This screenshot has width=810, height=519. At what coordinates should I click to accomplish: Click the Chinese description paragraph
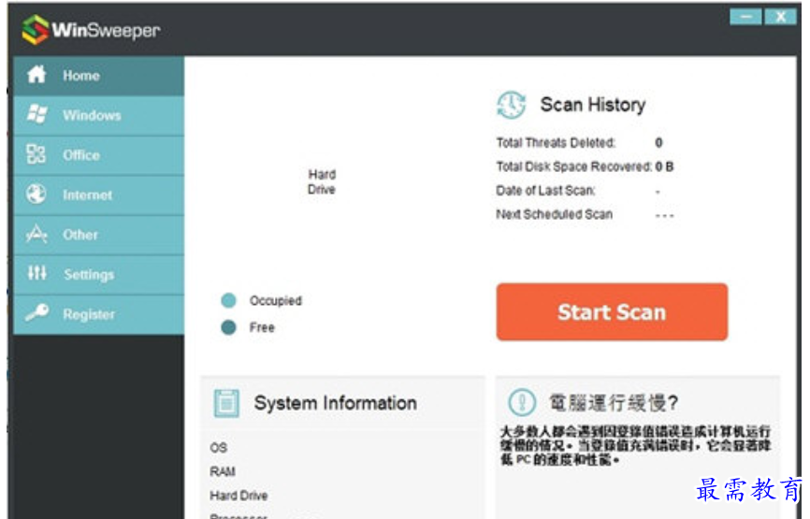pos(635,445)
